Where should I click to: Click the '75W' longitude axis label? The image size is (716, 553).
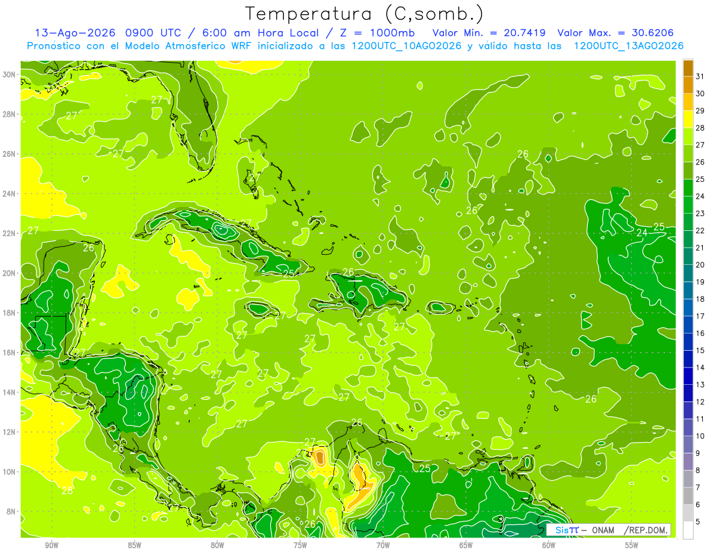point(300,545)
